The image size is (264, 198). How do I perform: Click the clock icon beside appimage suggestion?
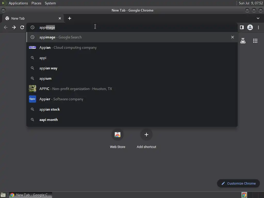(x=32, y=37)
